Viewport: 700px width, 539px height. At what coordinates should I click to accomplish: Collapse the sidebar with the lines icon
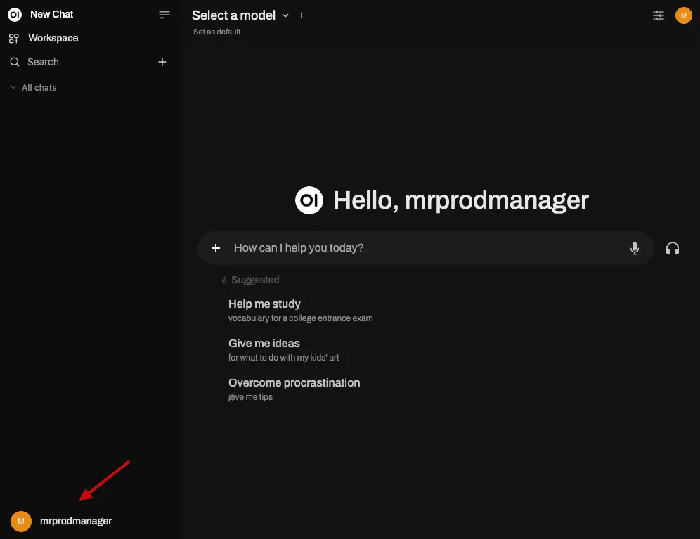[164, 15]
